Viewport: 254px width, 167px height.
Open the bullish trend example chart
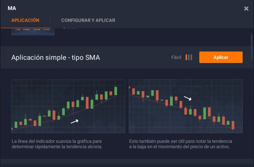[x=68, y=106]
